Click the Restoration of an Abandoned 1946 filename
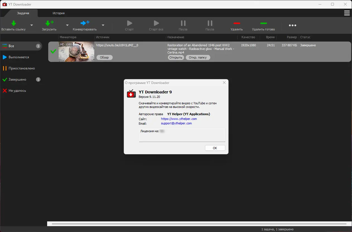The height and width of the screenshot is (232, 352). tap(201, 49)
